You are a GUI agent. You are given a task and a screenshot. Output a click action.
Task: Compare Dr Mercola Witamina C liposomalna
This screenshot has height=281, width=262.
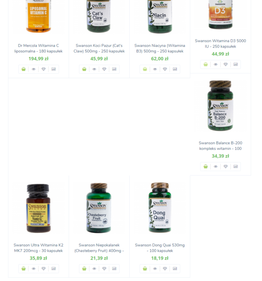[54, 69]
